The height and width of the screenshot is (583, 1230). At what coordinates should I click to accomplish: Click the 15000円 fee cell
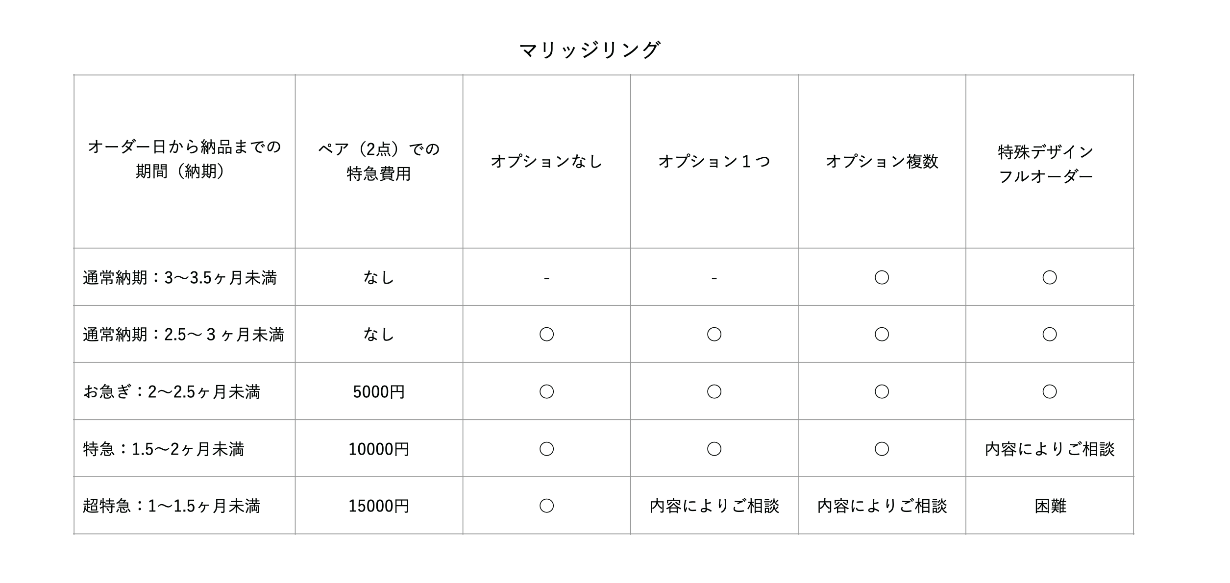point(379,506)
